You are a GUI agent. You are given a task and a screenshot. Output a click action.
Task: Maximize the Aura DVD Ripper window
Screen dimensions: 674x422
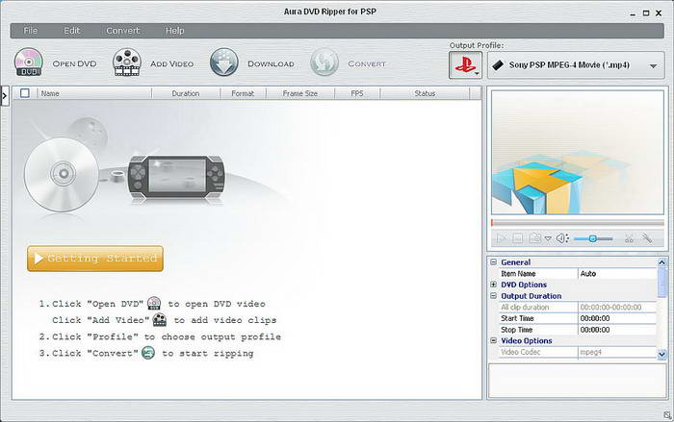point(646,13)
